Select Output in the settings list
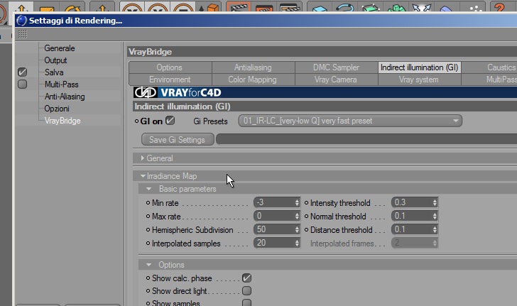This screenshot has height=306, width=517. [55, 60]
